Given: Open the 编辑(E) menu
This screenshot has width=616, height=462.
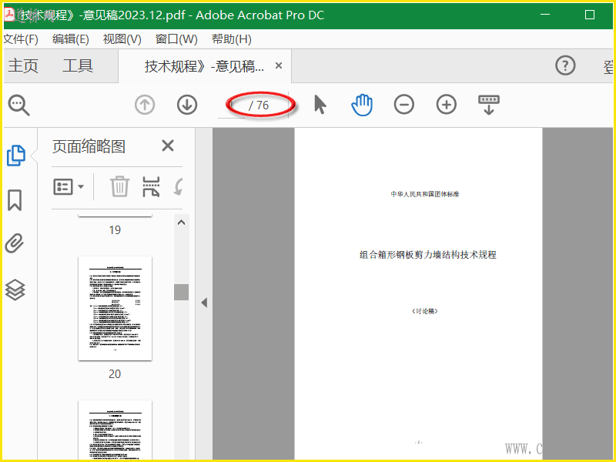Looking at the screenshot, I should [71, 39].
